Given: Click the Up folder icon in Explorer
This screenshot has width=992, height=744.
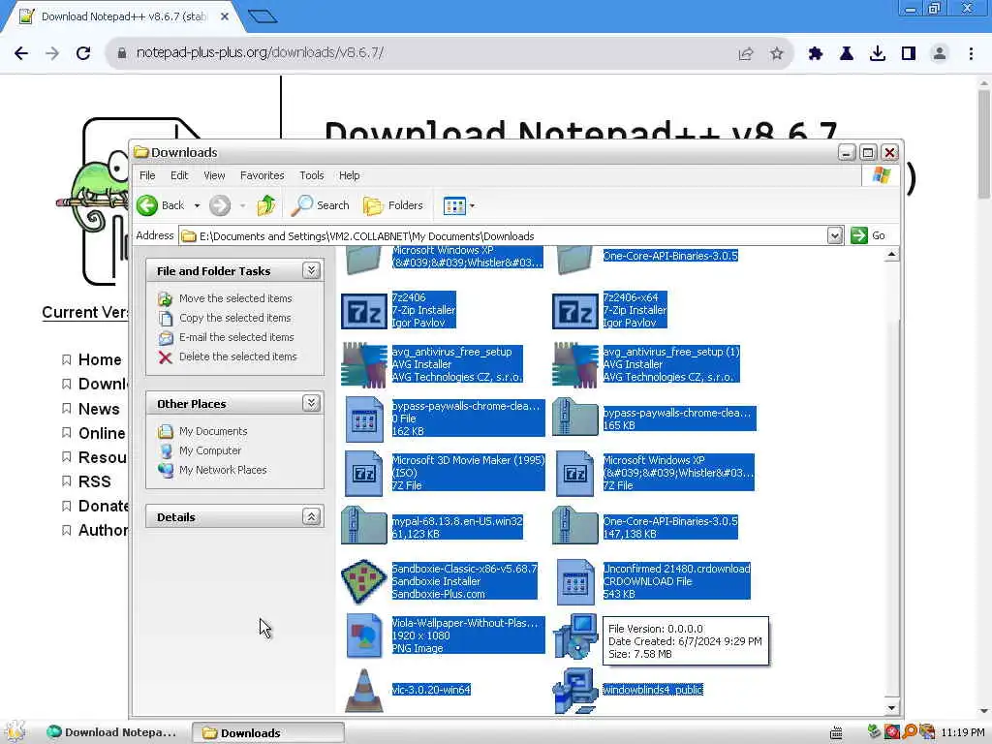Looking at the screenshot, I should pos(266,205).
